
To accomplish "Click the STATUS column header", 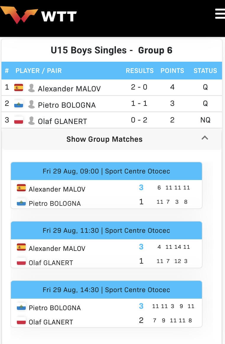I will [x=205, y=71].
